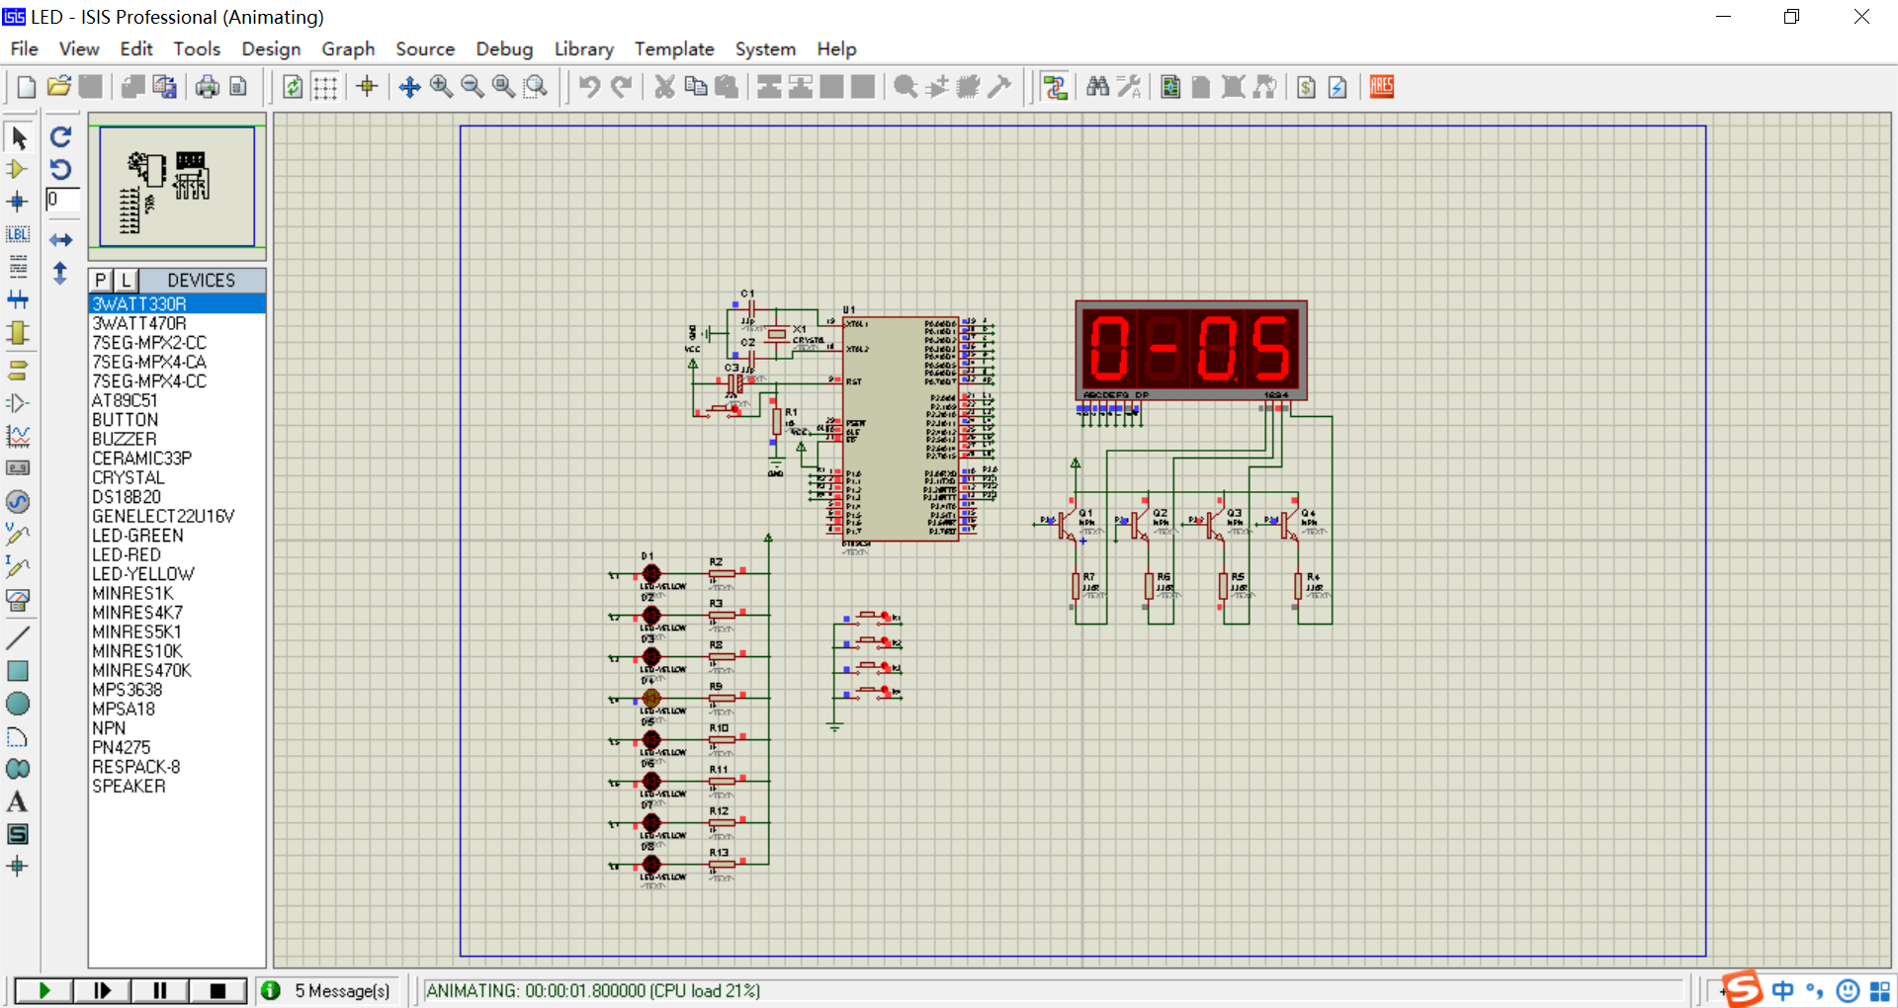Select the Selection Mode arrow tool

(x=19, y=137)
